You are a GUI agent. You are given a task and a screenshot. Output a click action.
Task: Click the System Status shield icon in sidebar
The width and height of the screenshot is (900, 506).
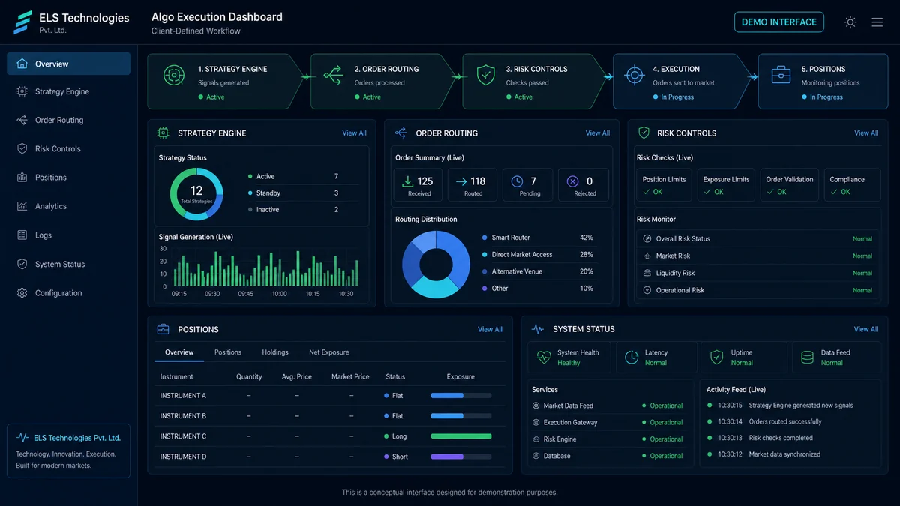point(22,264)
